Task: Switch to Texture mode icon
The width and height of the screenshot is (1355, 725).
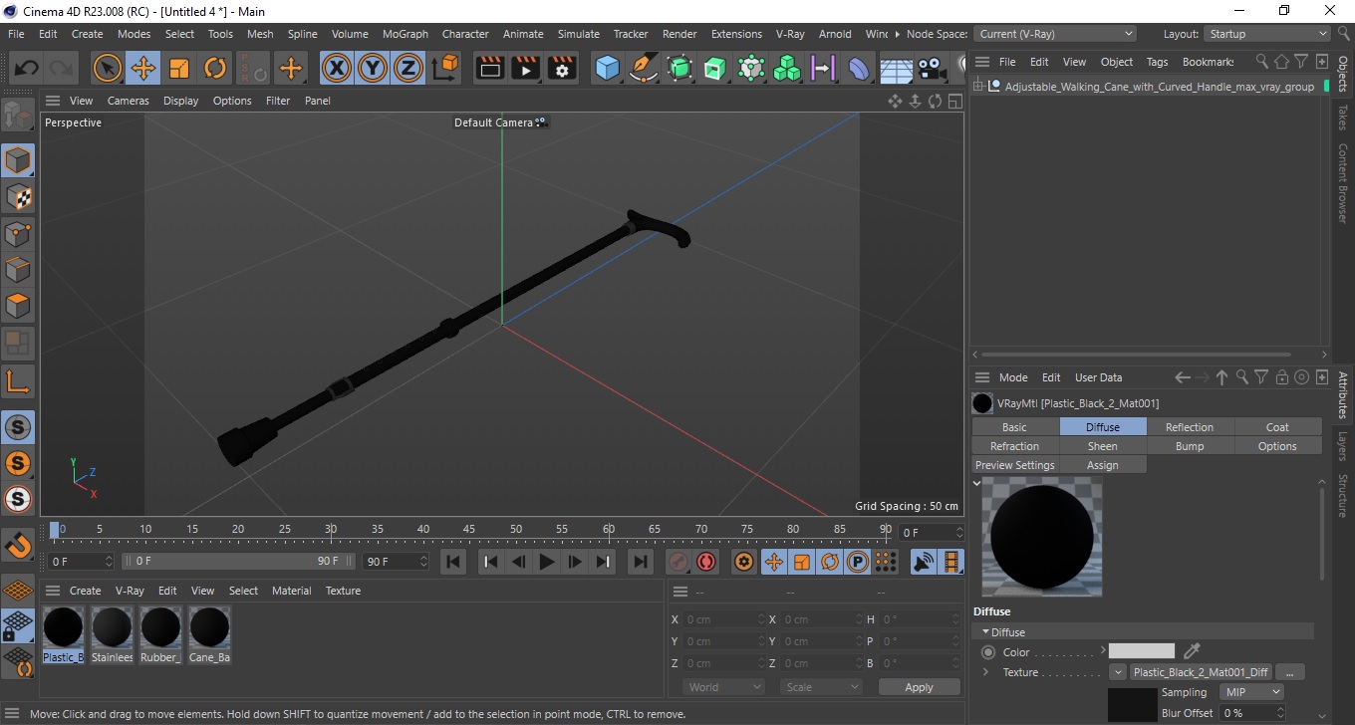Action: [18, 197]
